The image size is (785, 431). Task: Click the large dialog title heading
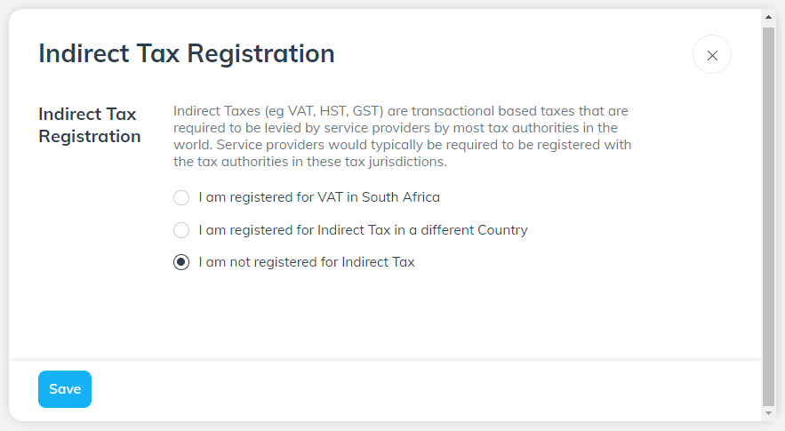(x=186, y=53)
